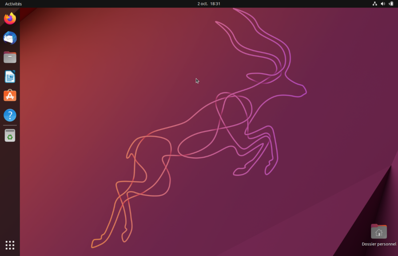The width and height of the screenshot is (398, 256).
Task: Select the Dossier personnel folder icon
Action: 378,232
